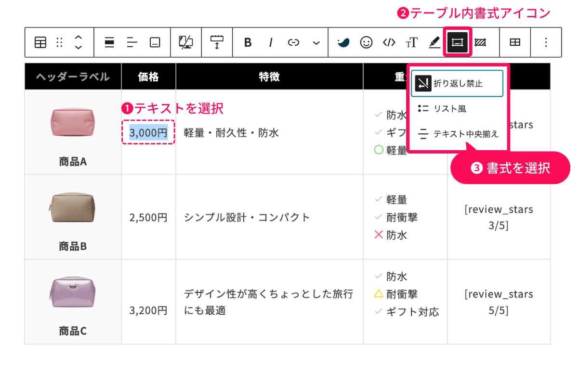Screen dimensions: 578x385
Task: Toggle the table cell format icon
Action: [x=457, y=42]
